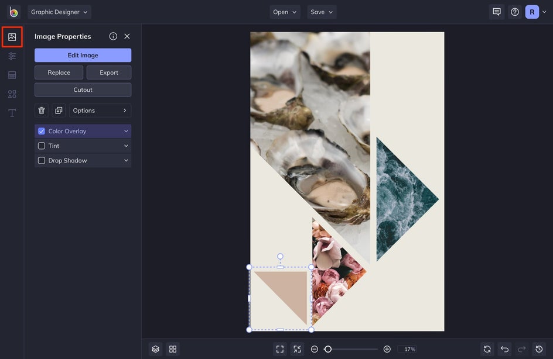The image size is (553, 359).
Task: Open the feedback chat icon
Action: click(497, 12)
